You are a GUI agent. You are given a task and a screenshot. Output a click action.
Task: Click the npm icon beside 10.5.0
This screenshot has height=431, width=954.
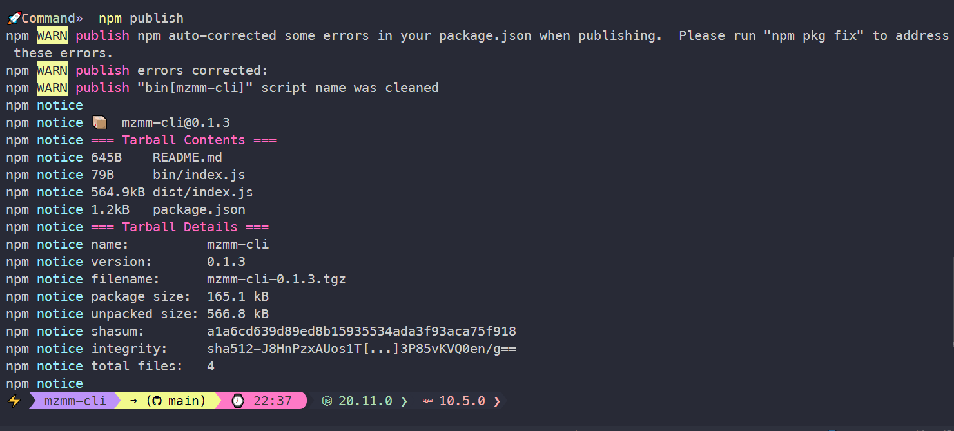pos(428,401)
